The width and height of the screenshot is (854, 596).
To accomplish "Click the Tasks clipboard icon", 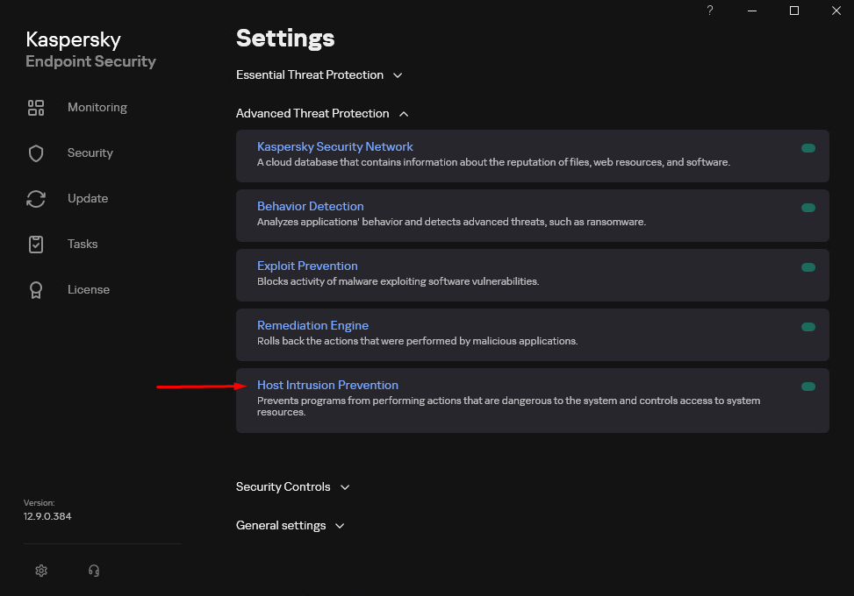I will 36,245.
